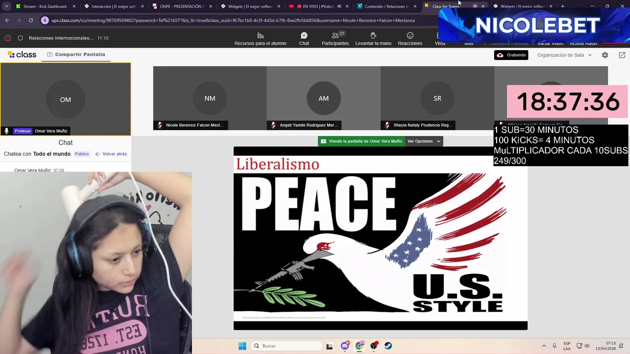
Task: Toggle Omar Vera Muñiz microphone icon
Action: coord(6,131)
